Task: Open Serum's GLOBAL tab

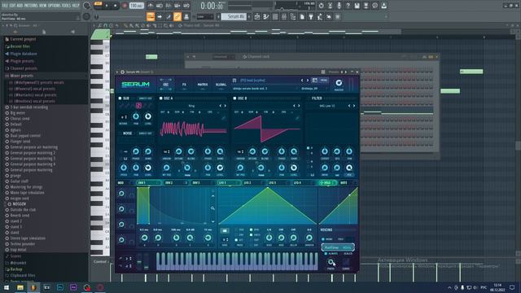Action: coord(221,85)
